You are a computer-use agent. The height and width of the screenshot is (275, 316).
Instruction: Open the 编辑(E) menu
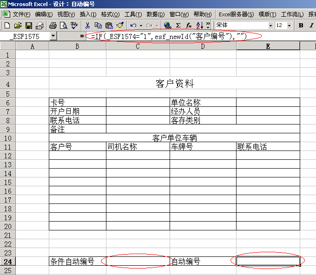(44, 14)
